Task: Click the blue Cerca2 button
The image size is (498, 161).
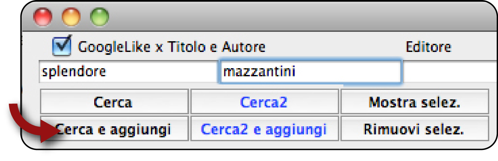Action: [x=264, y=102]
